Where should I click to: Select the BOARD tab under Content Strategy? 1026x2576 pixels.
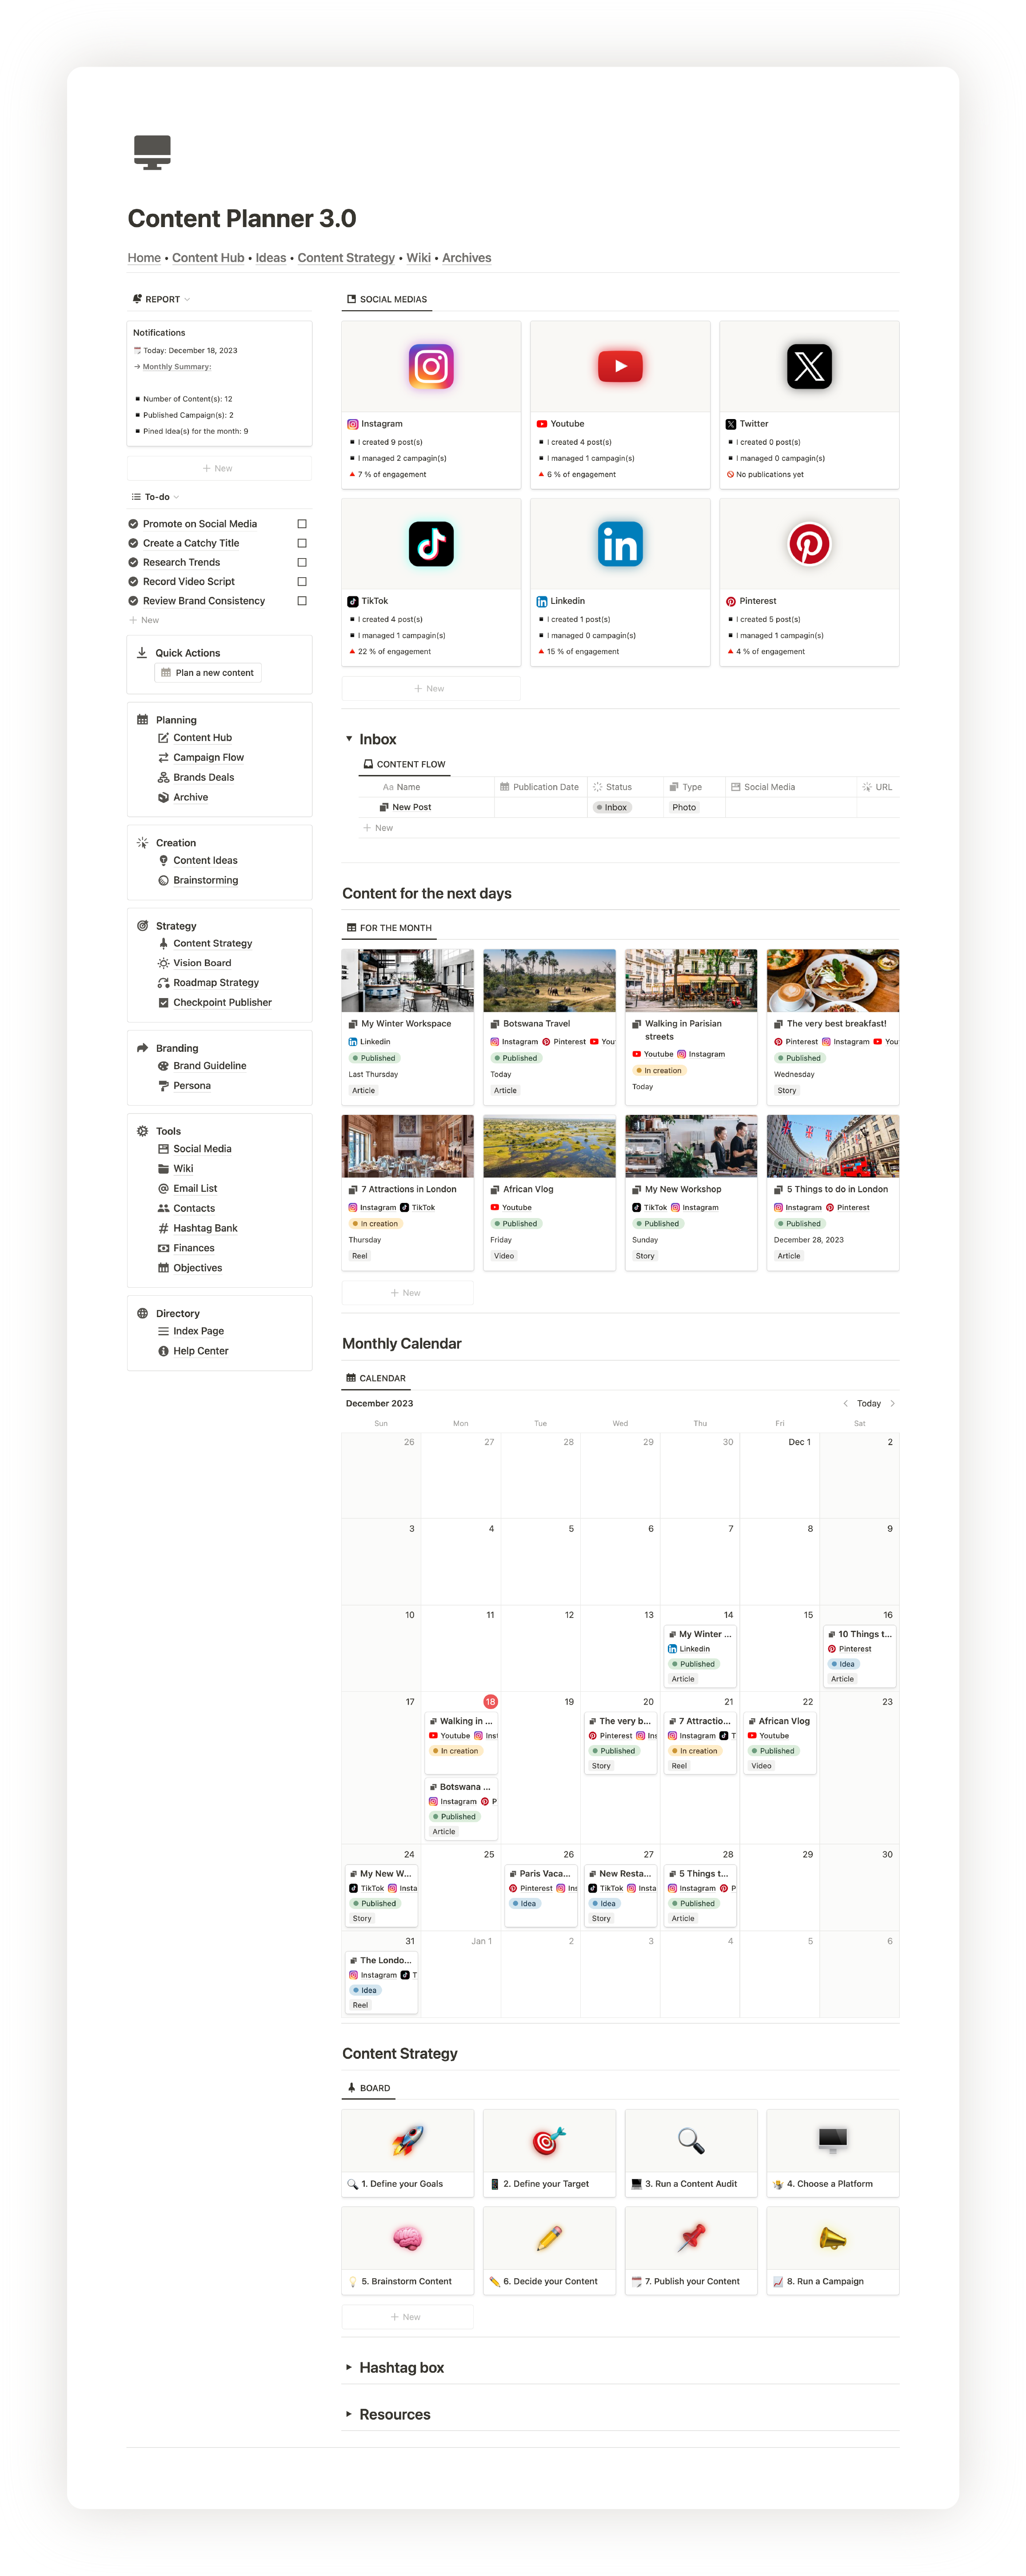tap(368, 2088)
